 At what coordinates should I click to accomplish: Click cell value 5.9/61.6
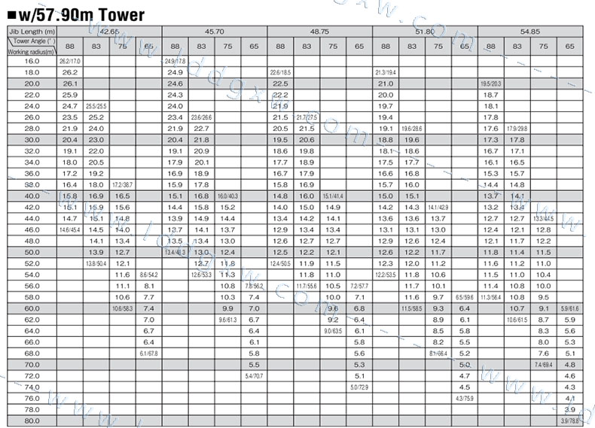[569, 309]
